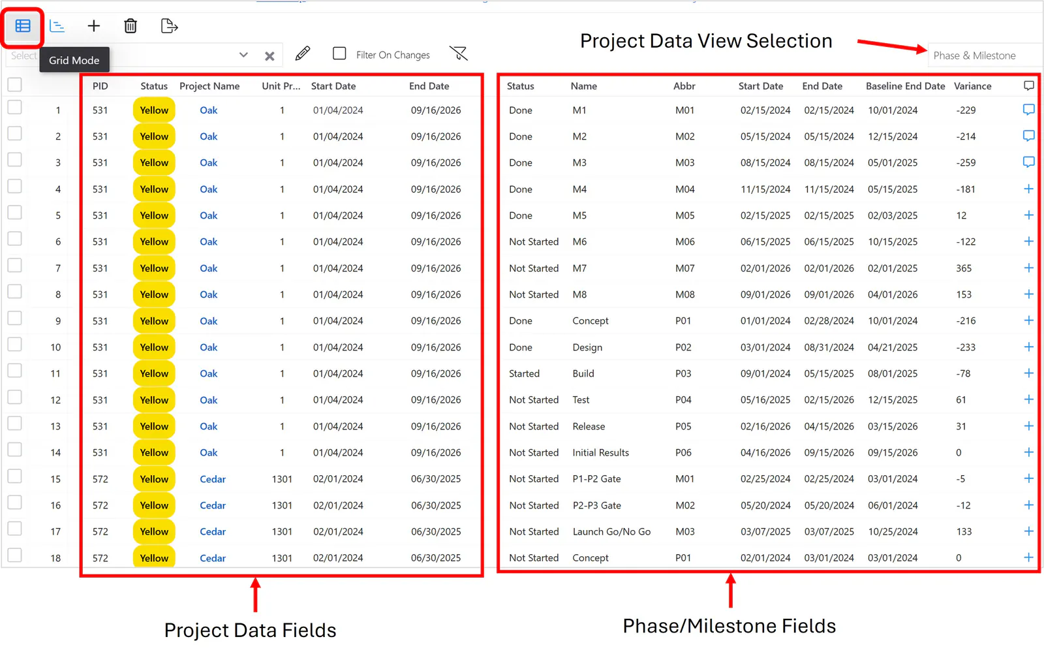Click comment column header icon
This screenshot has height=656, width=1044.
pos(1029,86)
